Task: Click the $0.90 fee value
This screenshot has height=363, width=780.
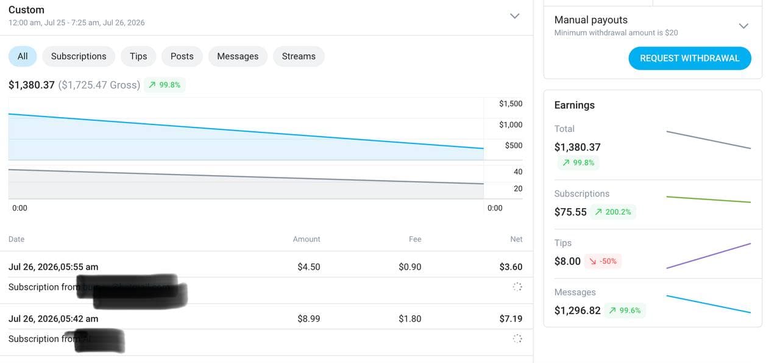Action: [x=410, y=267]
